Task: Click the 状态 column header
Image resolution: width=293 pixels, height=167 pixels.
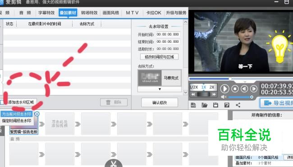Action: tap(9, 24)
